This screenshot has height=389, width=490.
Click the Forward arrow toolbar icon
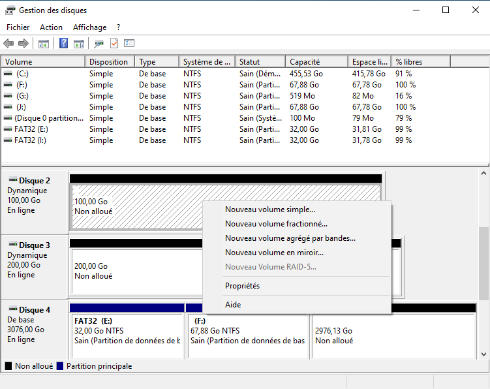(23, 44)
